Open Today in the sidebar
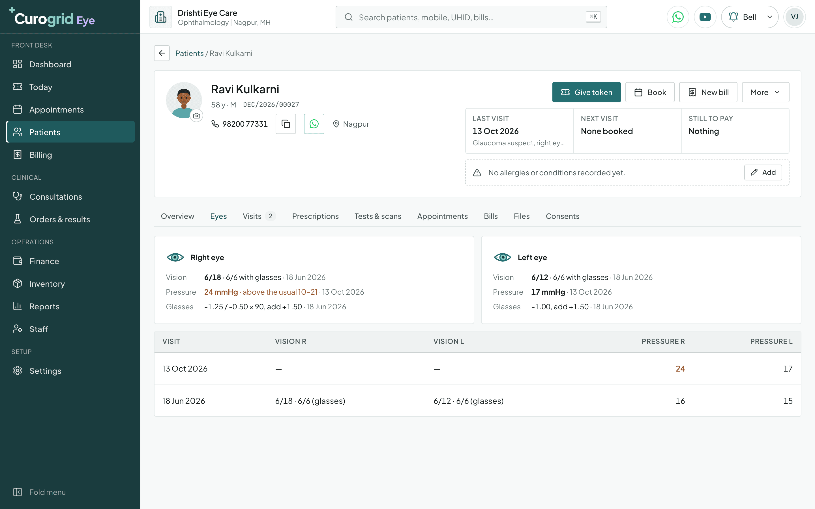The height and width of the screenshot is (509, 815). point(70,87)
